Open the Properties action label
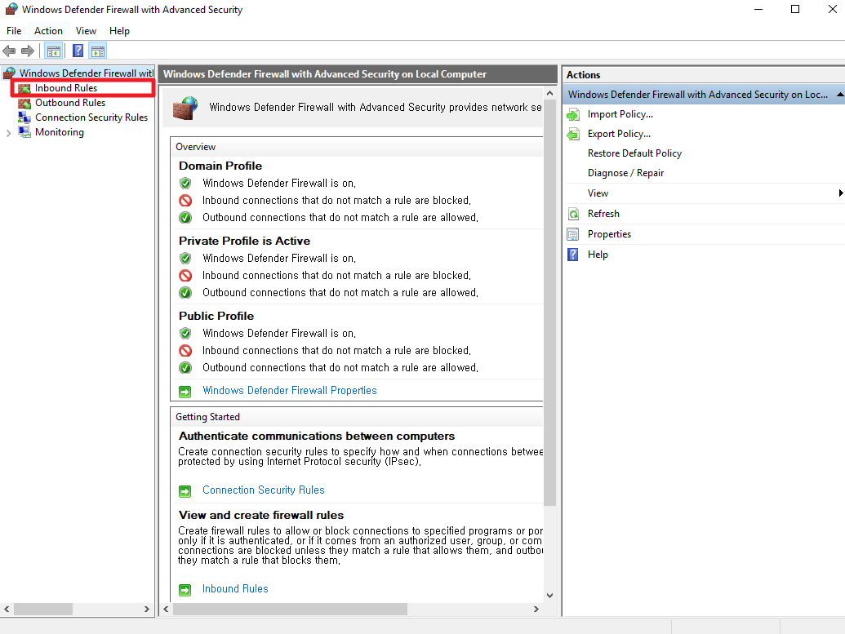Viewport: 845px width, 634px height. pyautogui.click(x=609, y=234)
